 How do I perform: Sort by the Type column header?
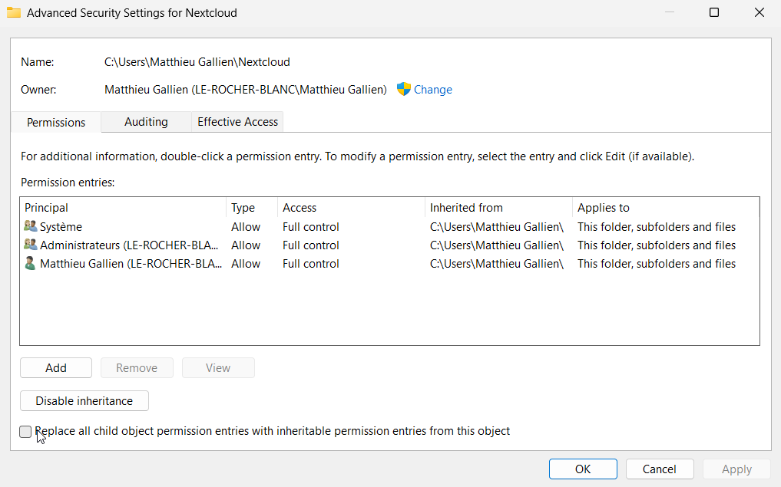[252, 207]
